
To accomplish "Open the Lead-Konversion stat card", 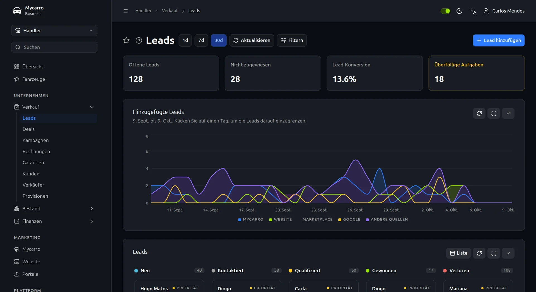I will click(x=375, y=73).
